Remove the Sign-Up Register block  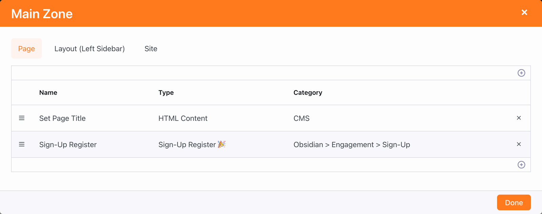click(x=519, y=144)
